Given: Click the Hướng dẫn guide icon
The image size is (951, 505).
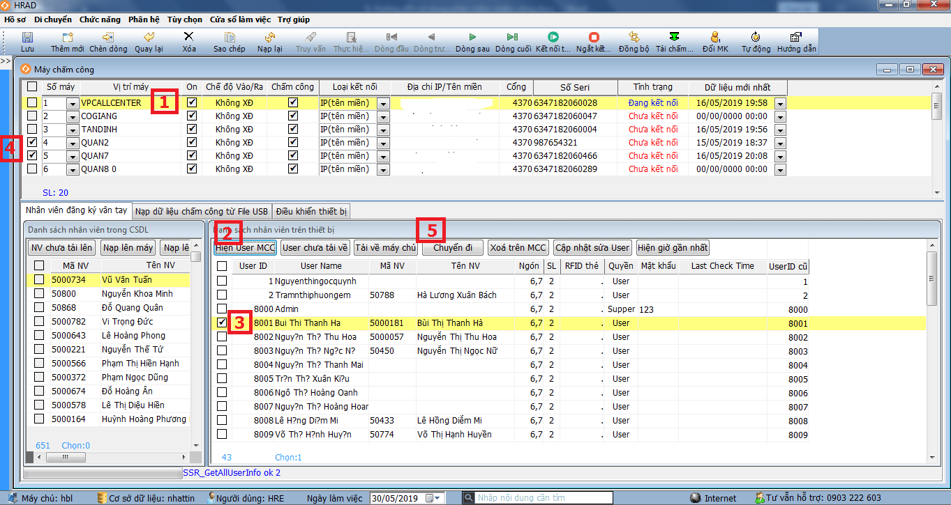Looking at the screenshot, I should pos(795,37).
